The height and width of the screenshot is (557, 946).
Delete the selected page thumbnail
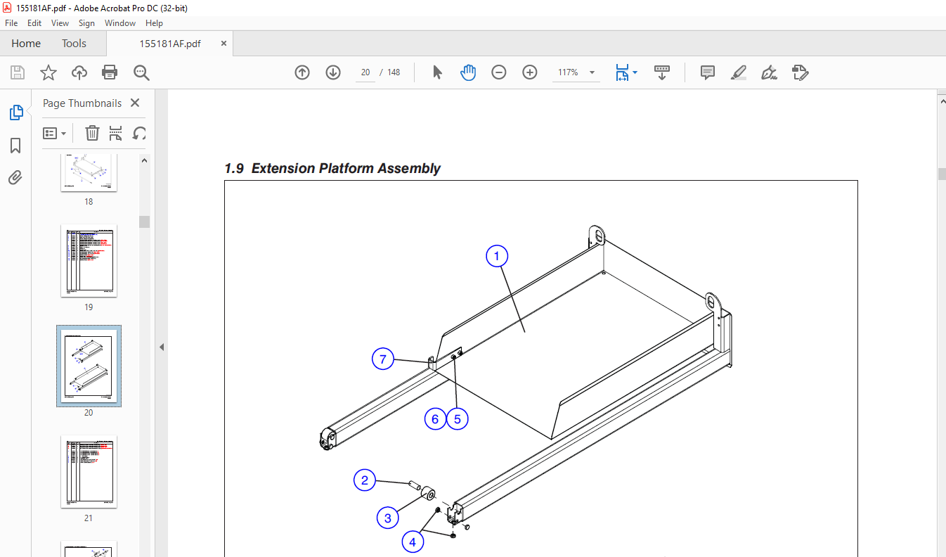92,133
